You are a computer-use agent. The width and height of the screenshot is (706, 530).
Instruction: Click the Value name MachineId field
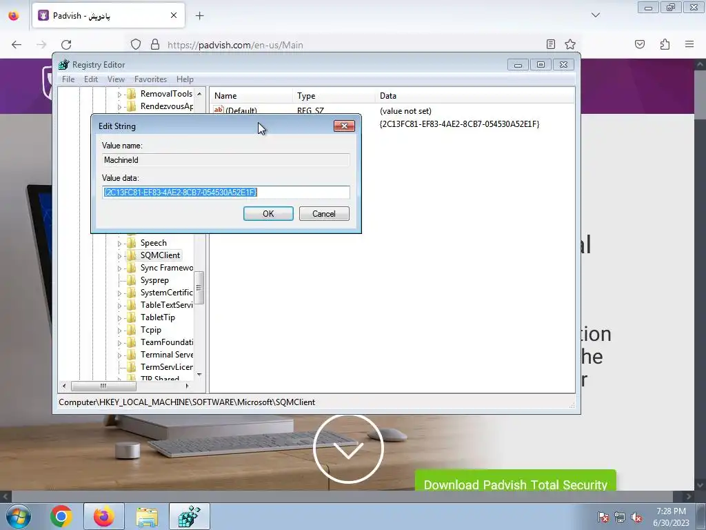(x=226, y=160)
